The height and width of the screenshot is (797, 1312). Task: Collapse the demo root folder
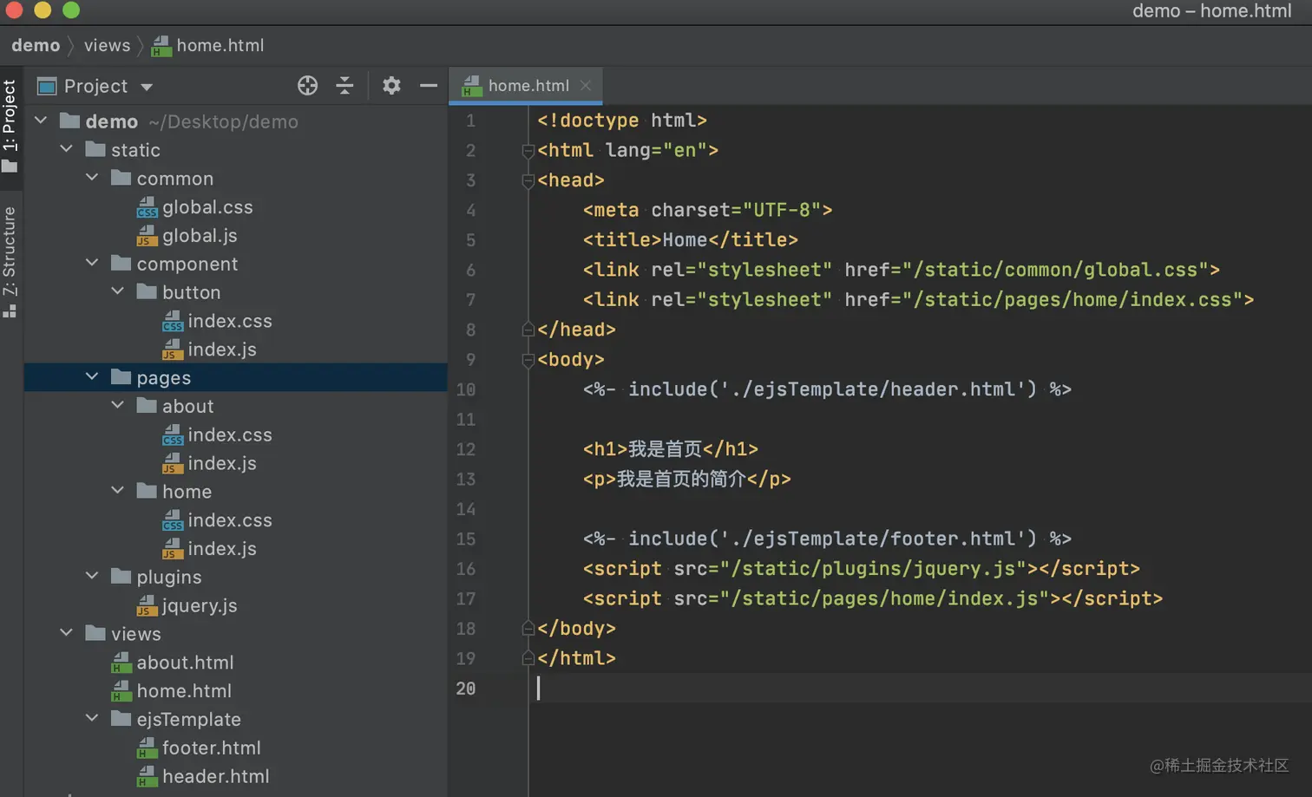41,121
